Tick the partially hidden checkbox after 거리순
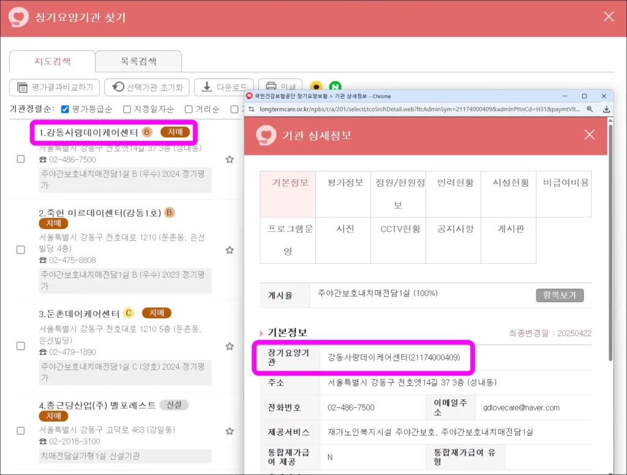Screen dimensions: 627x475 (235, 109)
